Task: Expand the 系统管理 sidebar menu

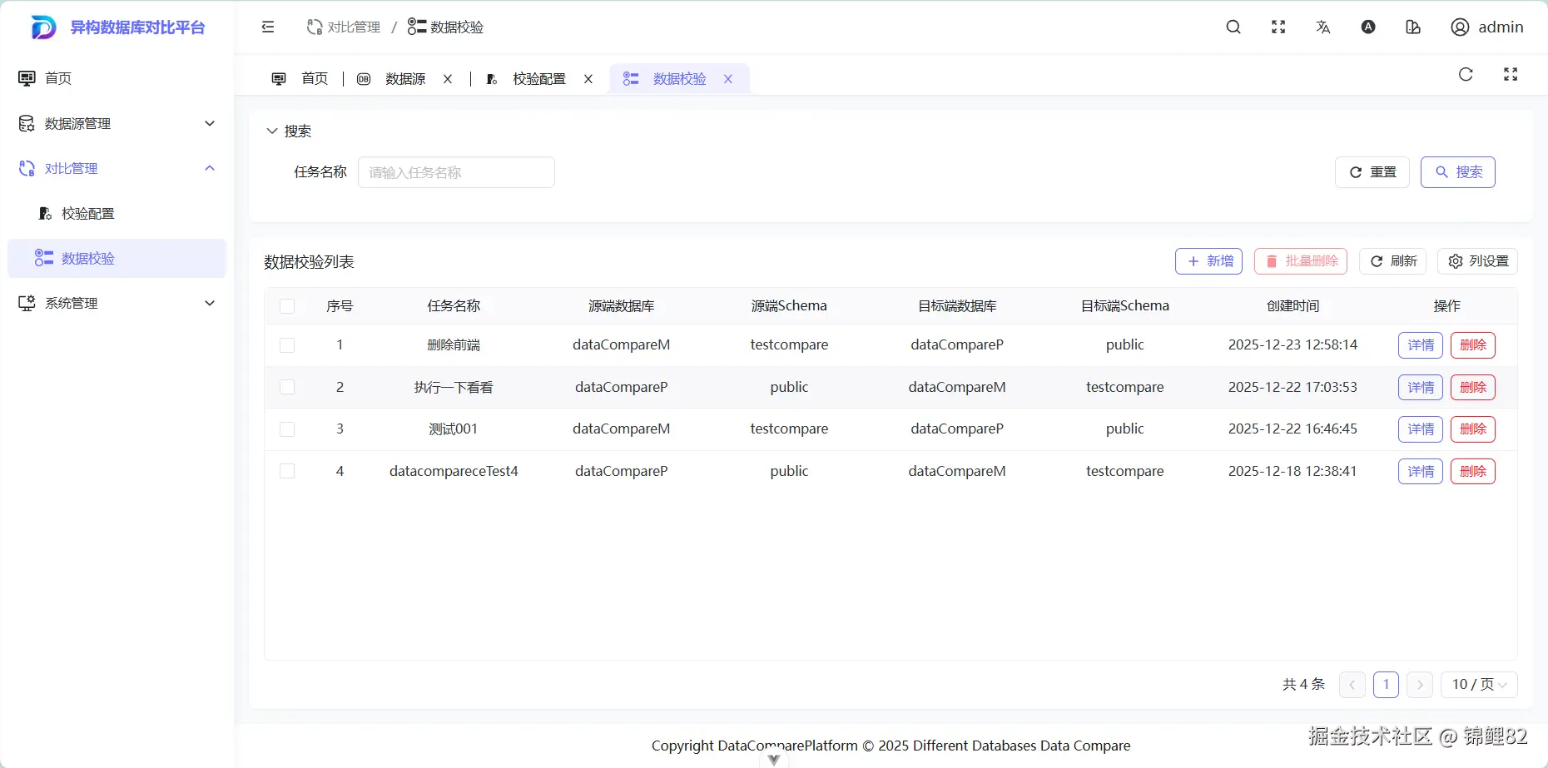Action: point(117,303)
